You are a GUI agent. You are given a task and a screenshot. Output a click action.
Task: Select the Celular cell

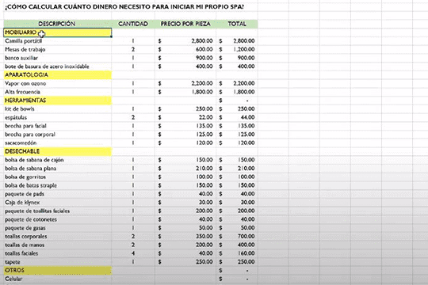[58, 279]
